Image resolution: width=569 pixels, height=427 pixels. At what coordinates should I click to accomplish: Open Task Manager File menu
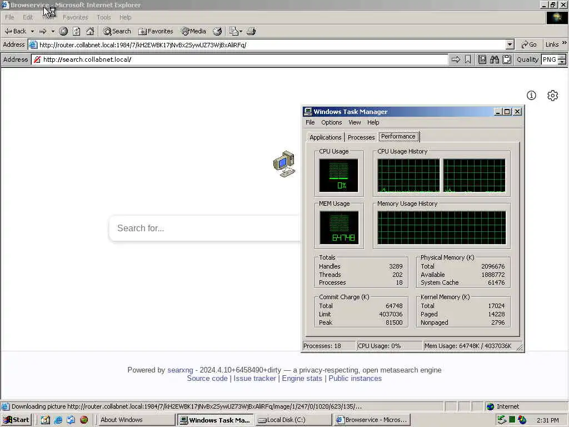point(310,122)
